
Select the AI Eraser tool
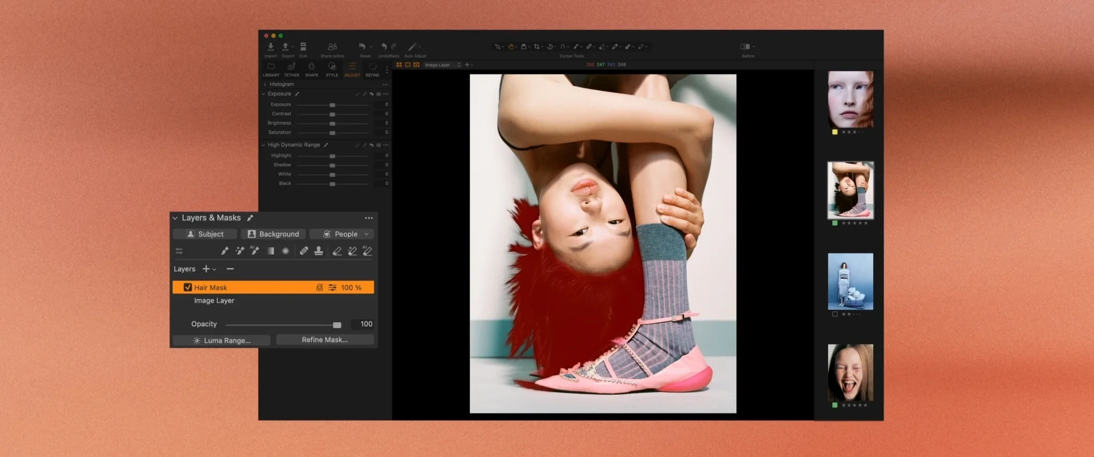(367, 250)
